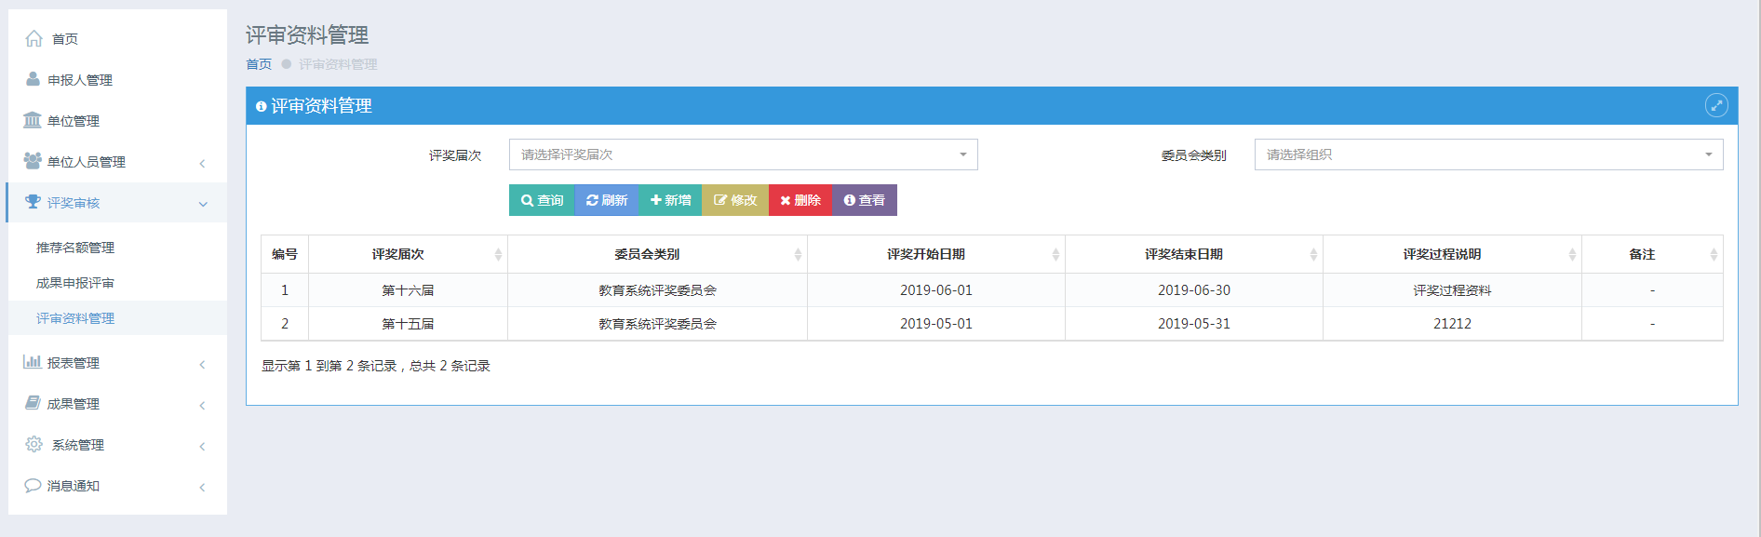This screenshot has height=537, width=1761.
Task: Open 单位管理 menu item
Action: click(x=117, y=120)
